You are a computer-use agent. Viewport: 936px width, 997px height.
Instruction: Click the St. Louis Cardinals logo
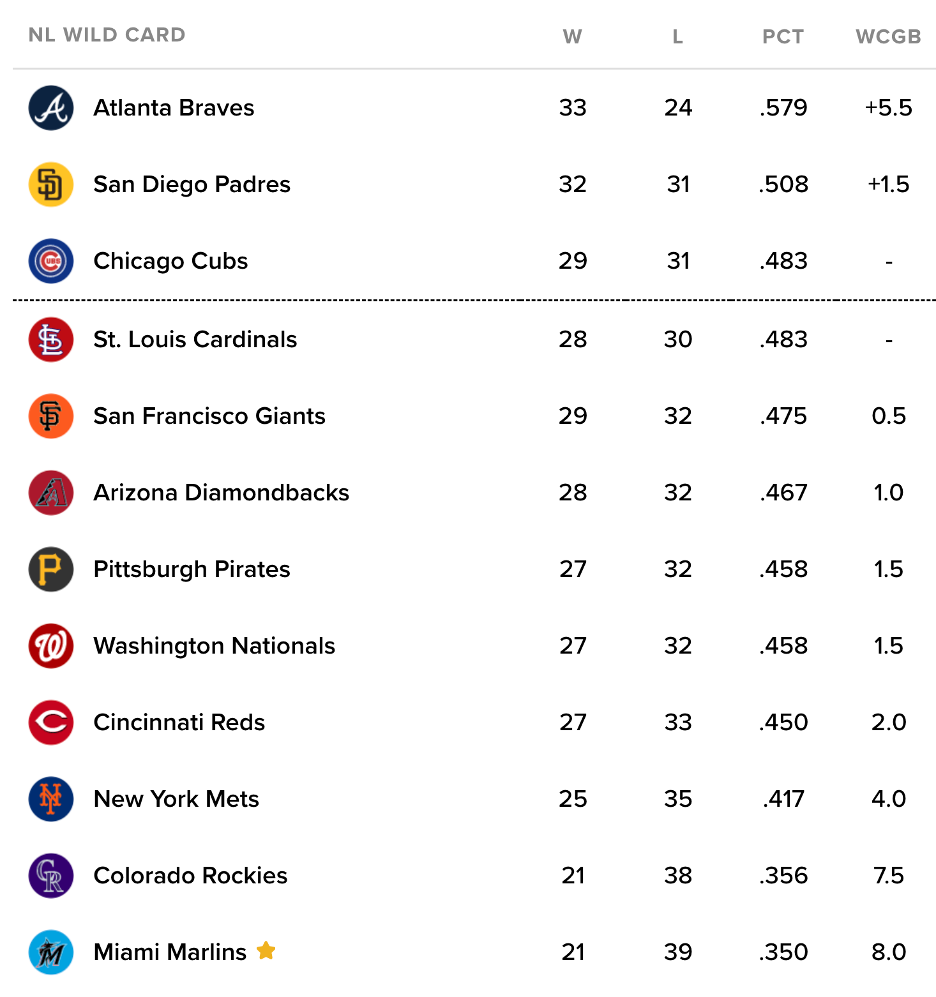point(51,340)
